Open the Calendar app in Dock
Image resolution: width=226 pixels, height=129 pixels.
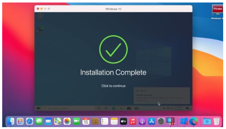86,121
